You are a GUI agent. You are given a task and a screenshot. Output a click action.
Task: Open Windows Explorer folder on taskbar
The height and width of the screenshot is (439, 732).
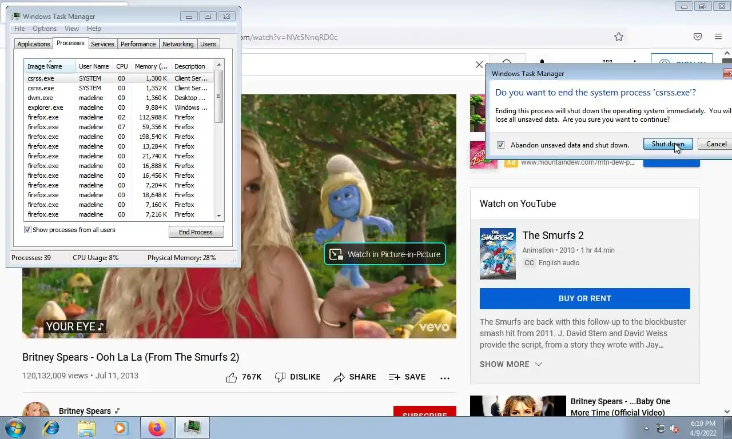click(86, 428)
